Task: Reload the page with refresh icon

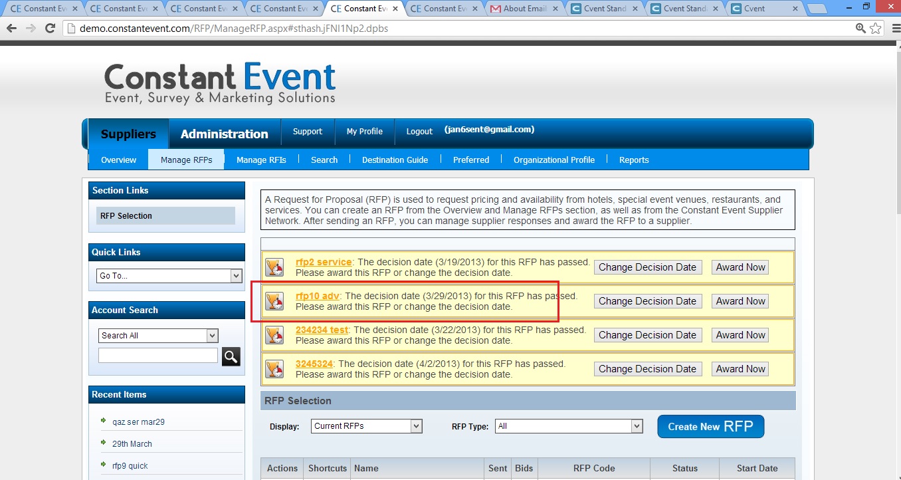Action: coord(50,29)
